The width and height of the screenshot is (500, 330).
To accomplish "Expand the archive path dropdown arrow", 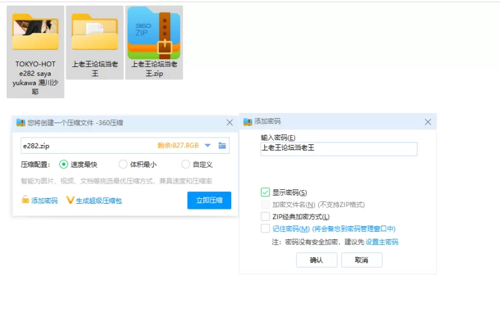I will [208, 146].
